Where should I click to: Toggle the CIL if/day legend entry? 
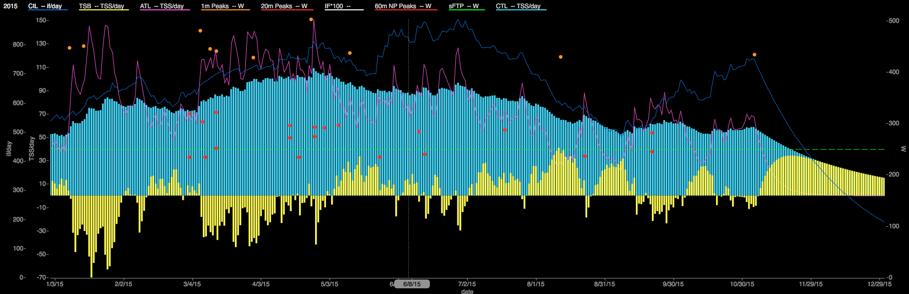pos(45,6)
